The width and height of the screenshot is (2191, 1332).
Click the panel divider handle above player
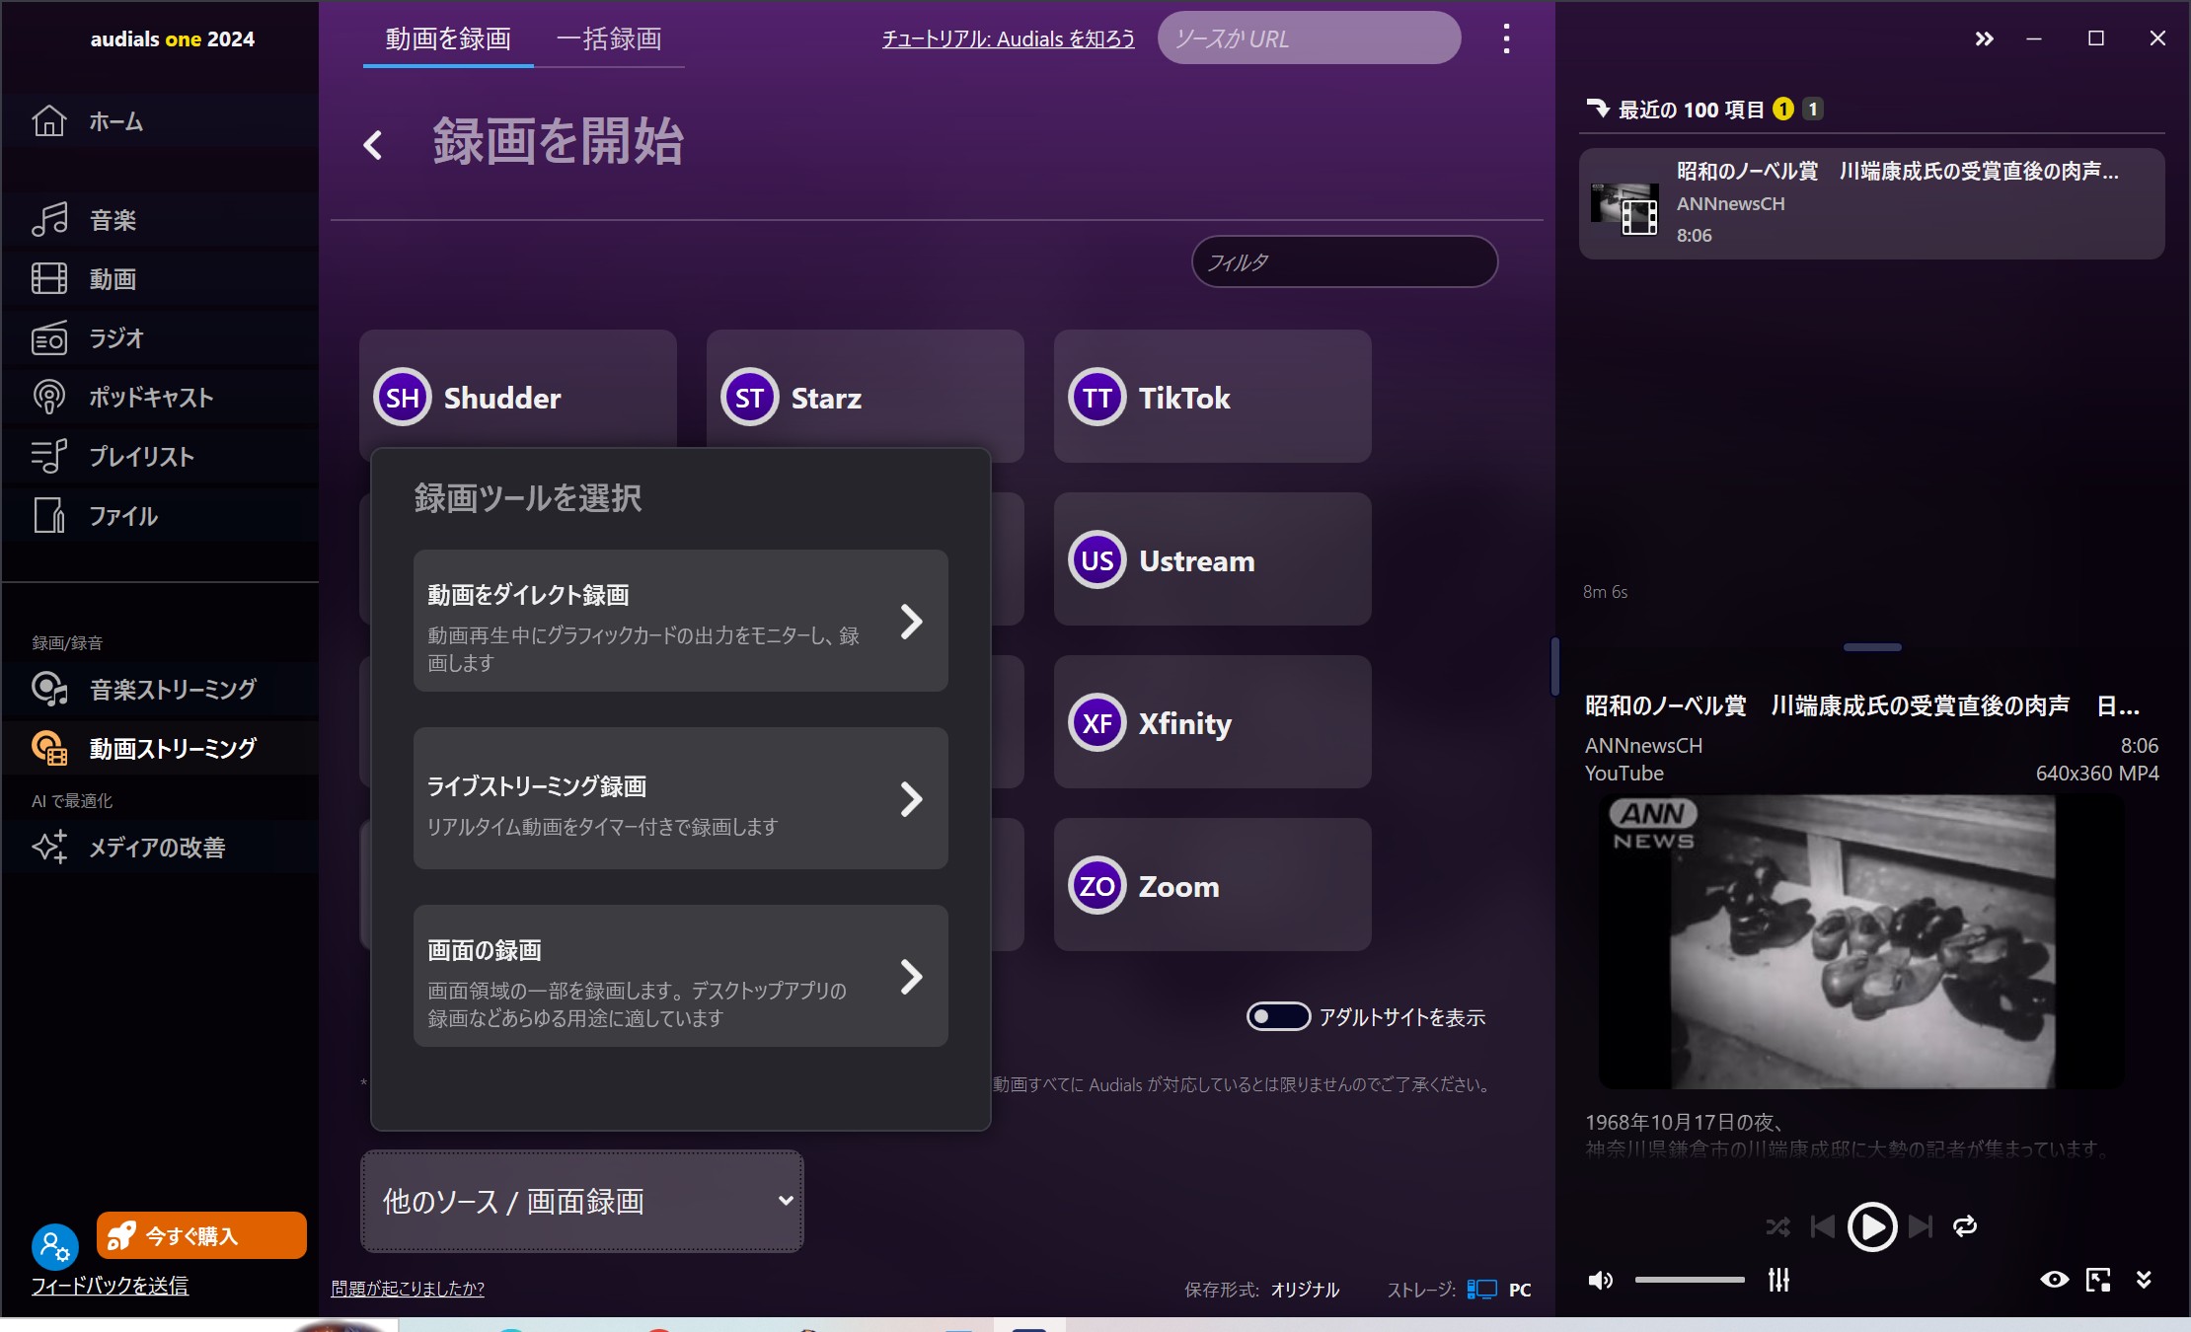tap(1872, 647)
